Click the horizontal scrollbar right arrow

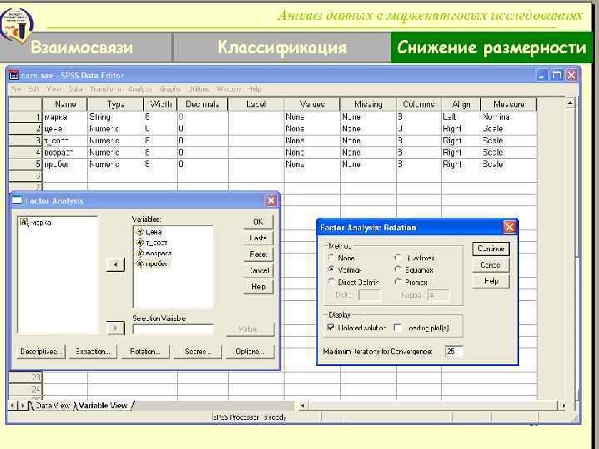coord(562,406)
